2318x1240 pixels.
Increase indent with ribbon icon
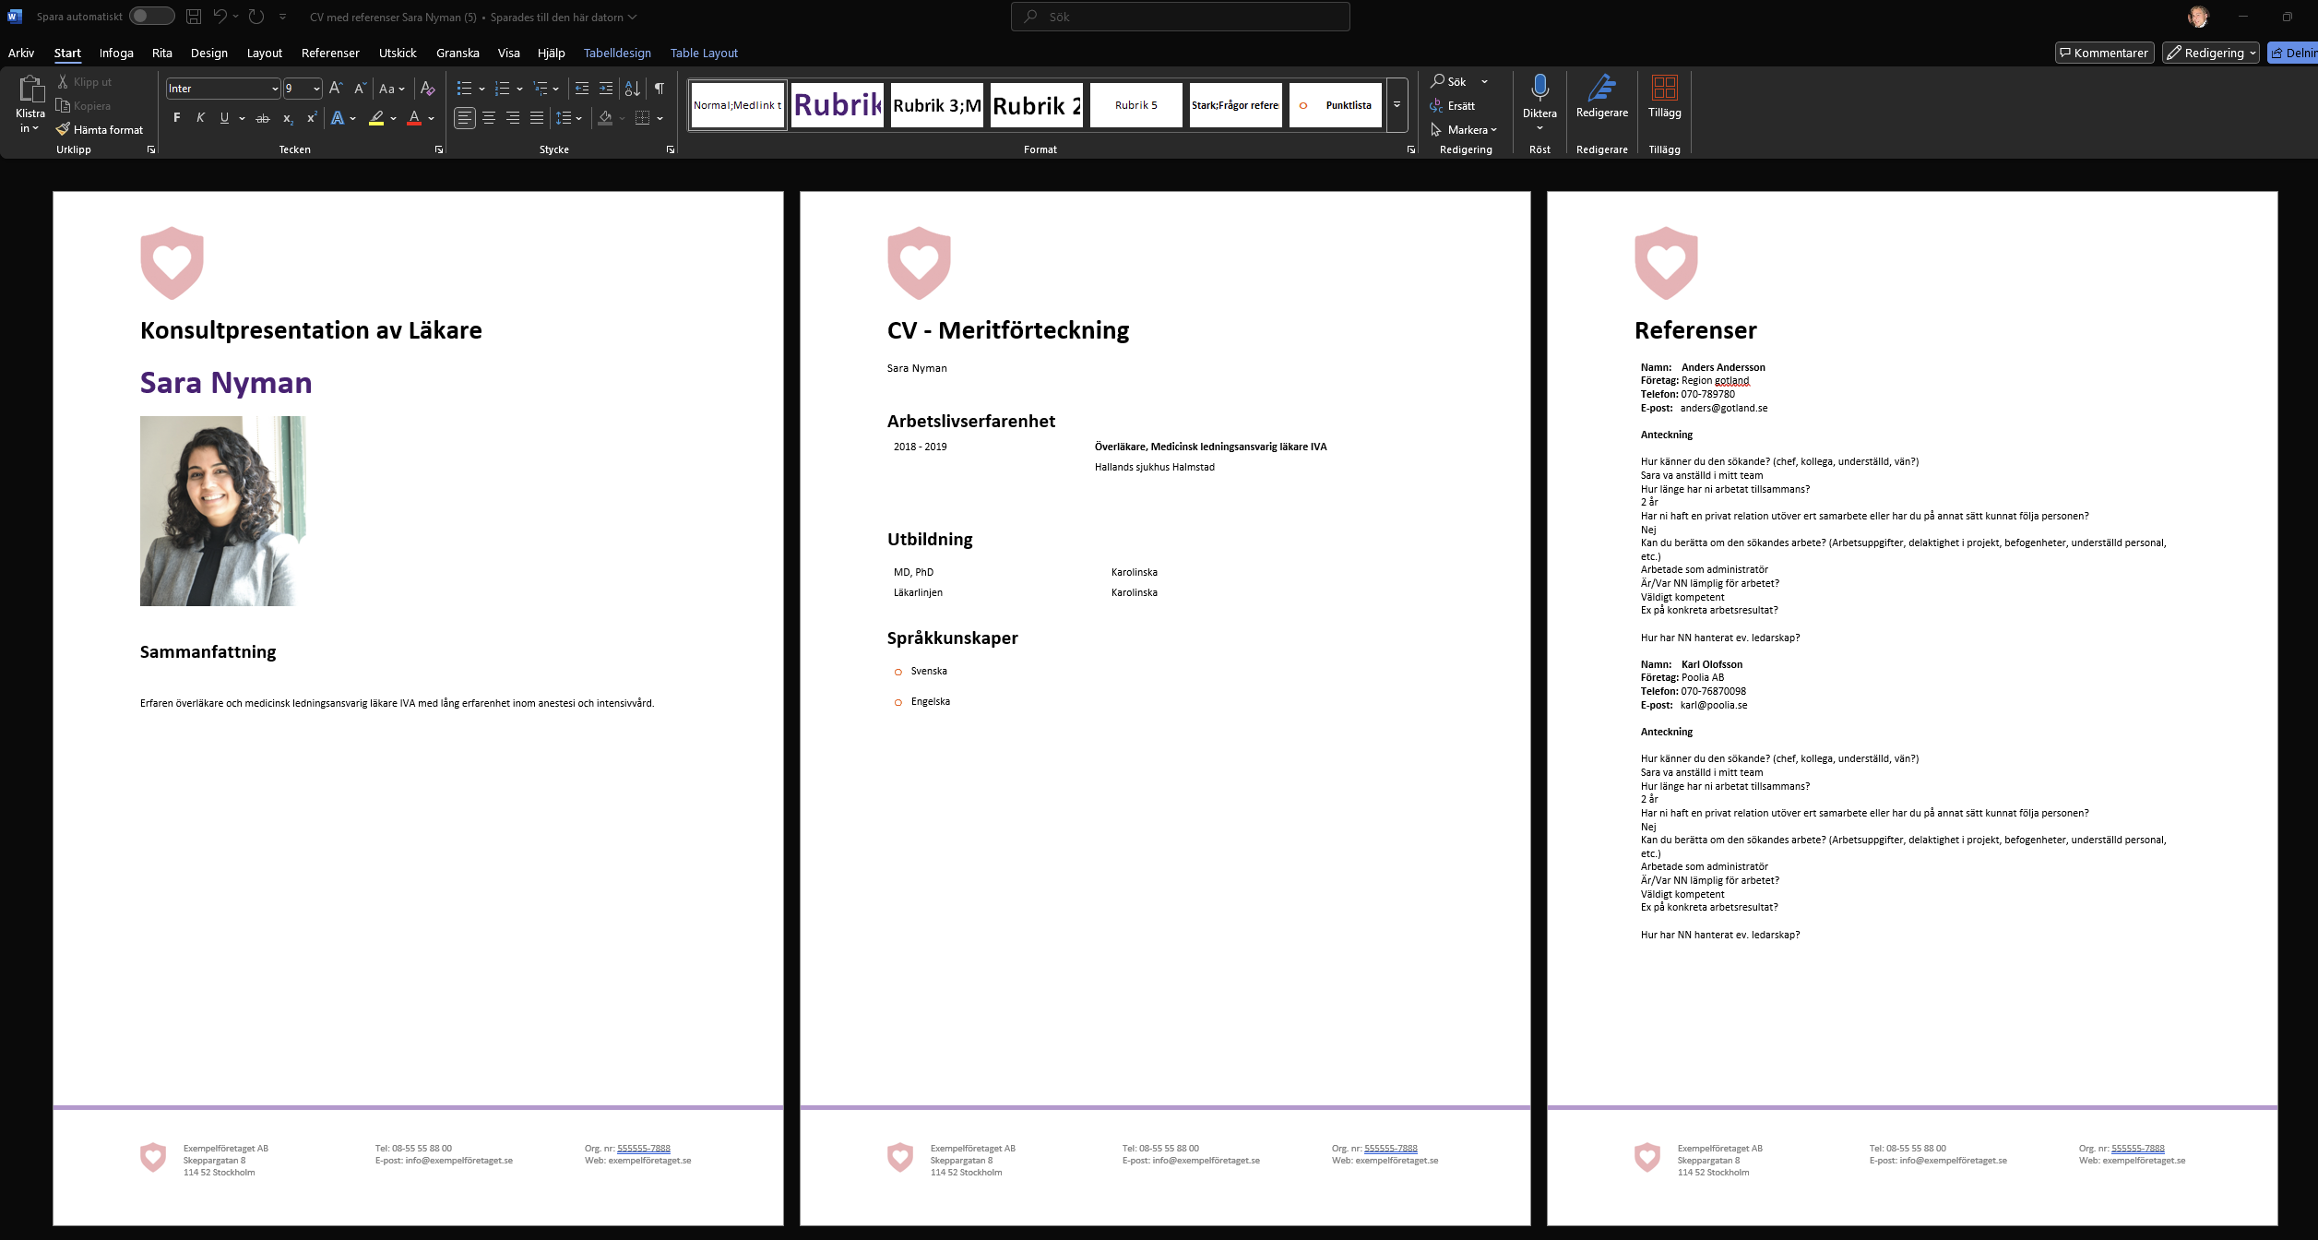tap(606, 89)
